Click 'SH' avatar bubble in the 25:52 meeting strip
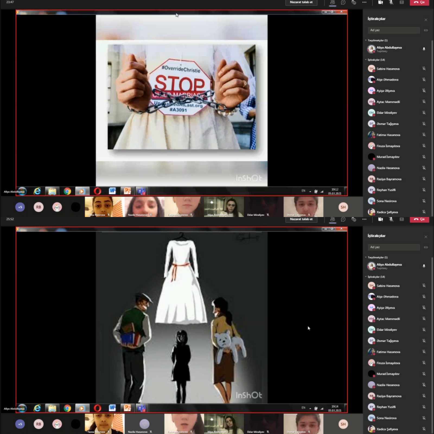This screenshot has height=434, width=434. (x=343, y=424)
